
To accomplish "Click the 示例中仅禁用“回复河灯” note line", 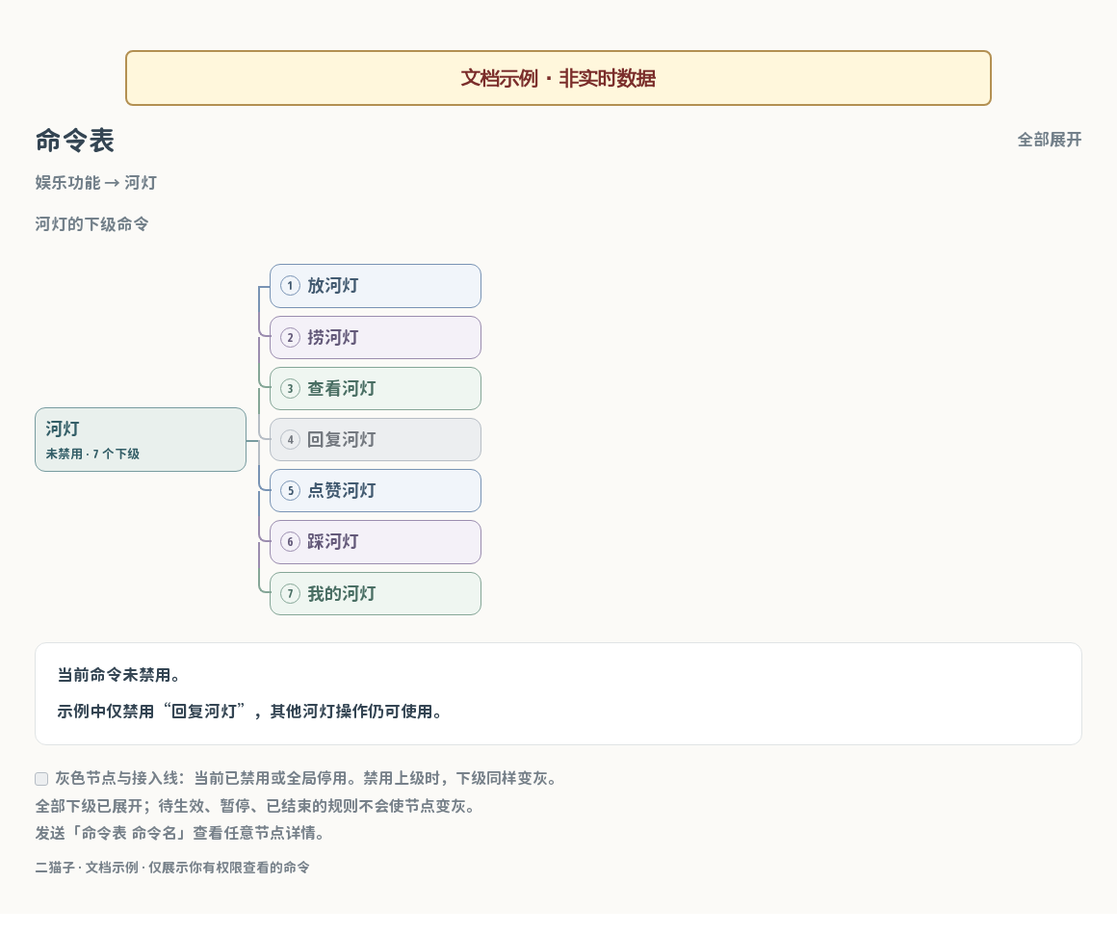I will click(x=250, y=712).
